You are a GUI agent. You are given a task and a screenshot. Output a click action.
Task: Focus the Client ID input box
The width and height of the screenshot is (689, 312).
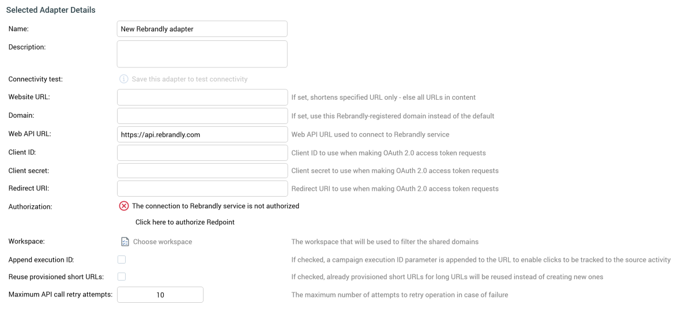(202, 153)
